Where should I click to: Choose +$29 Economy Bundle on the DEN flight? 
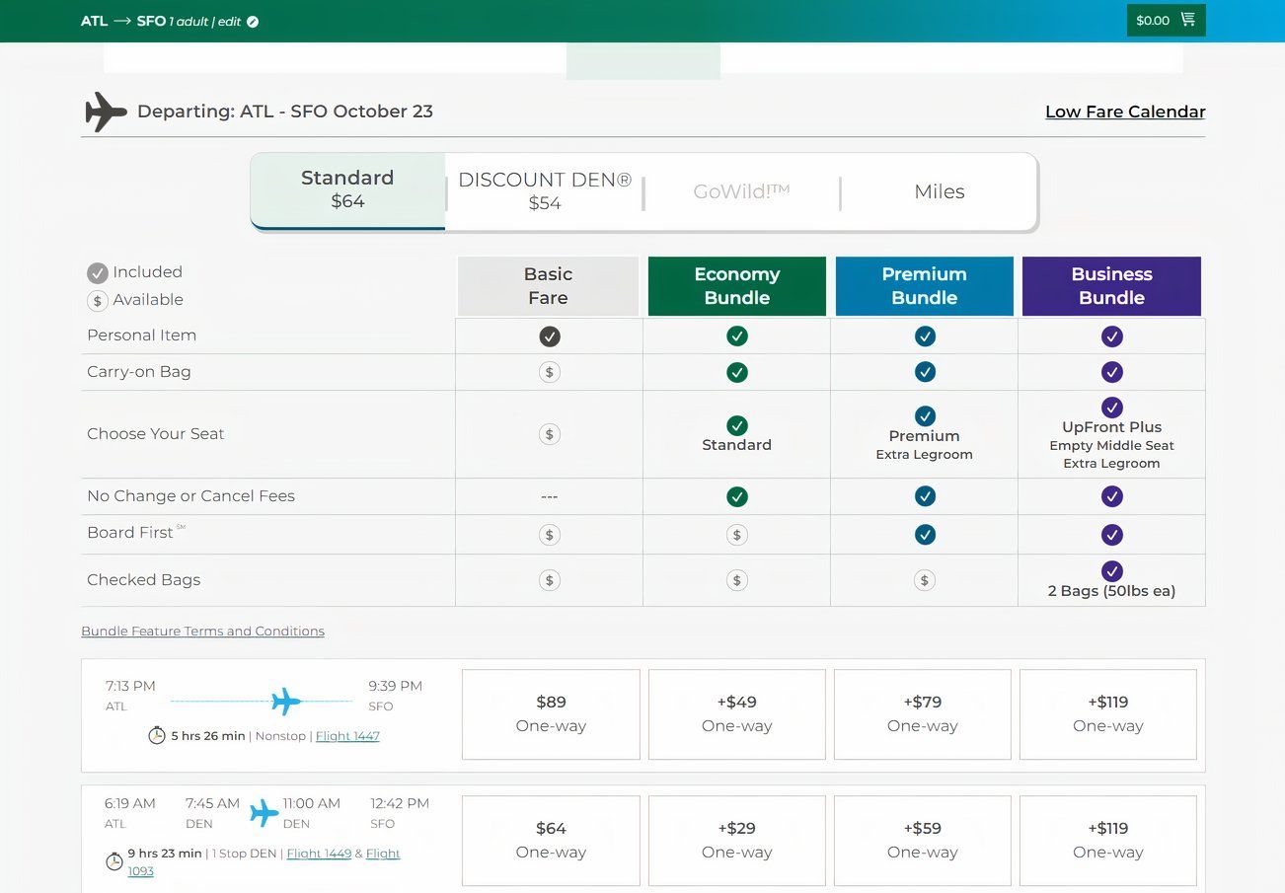tap(736, 841)
